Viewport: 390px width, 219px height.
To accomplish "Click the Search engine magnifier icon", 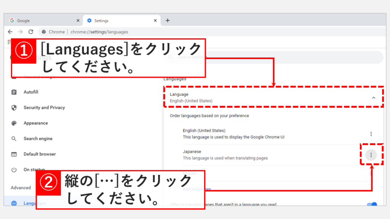I will click(14, 139).
